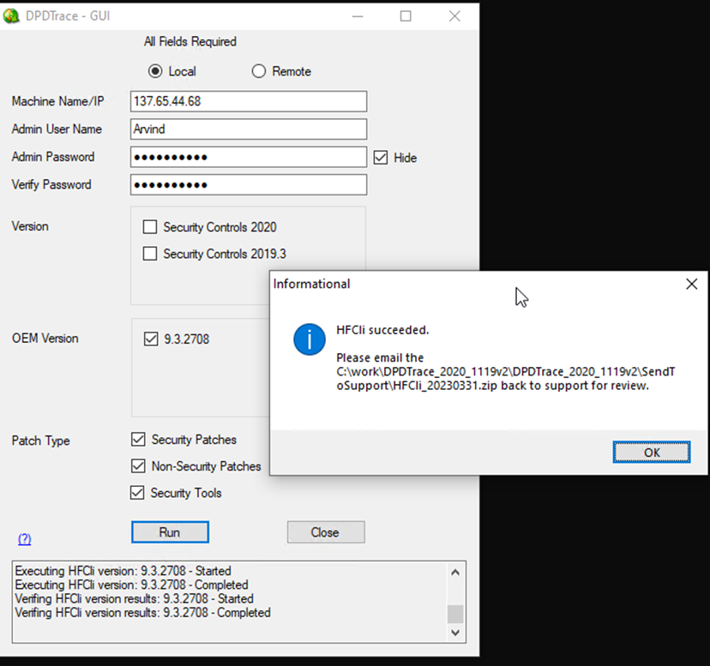
Task: Click the 'Patch Type' label
Action: point(41,441)
